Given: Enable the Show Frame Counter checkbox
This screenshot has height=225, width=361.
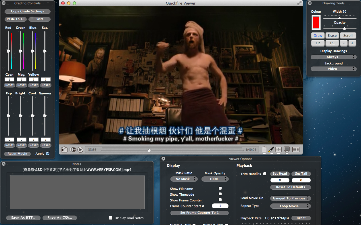Looking at the screenshot, I should tap(220, 200).
